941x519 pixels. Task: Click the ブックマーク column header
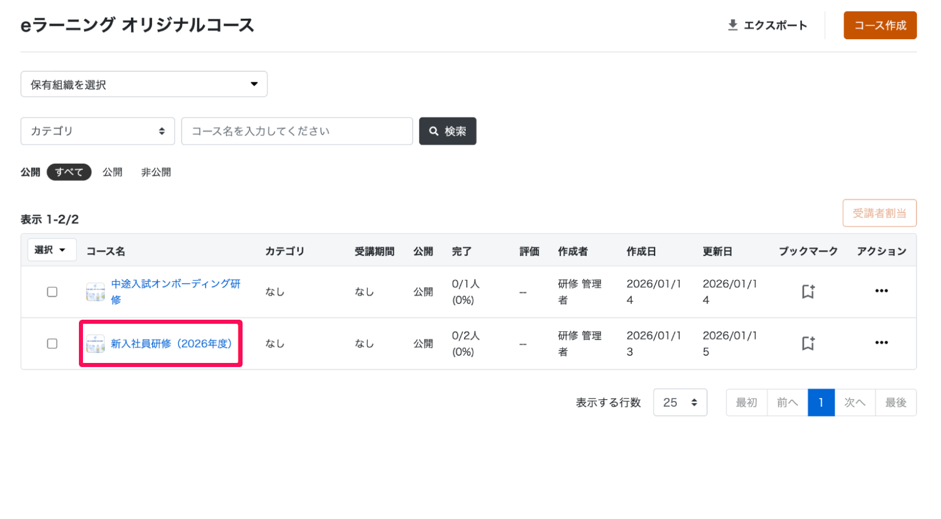pos(808,251)
